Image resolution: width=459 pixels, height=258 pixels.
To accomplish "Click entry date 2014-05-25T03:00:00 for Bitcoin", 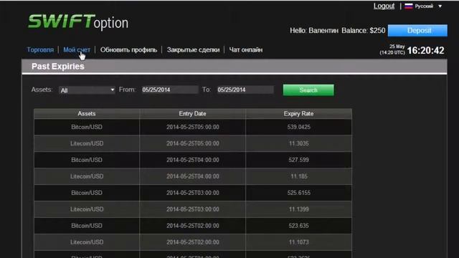I will [x=193, y=193].
